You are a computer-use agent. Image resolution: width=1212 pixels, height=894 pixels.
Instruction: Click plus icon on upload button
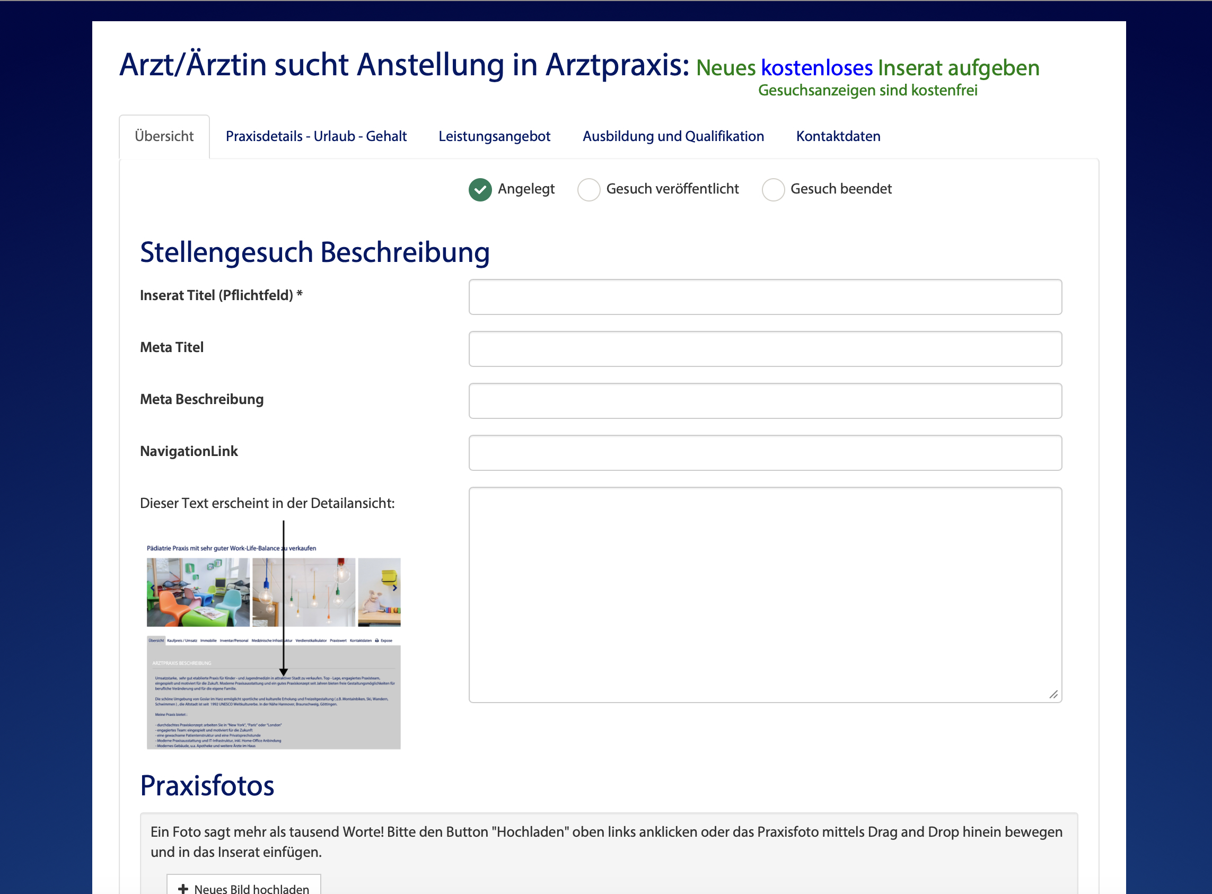coord(183,888)
